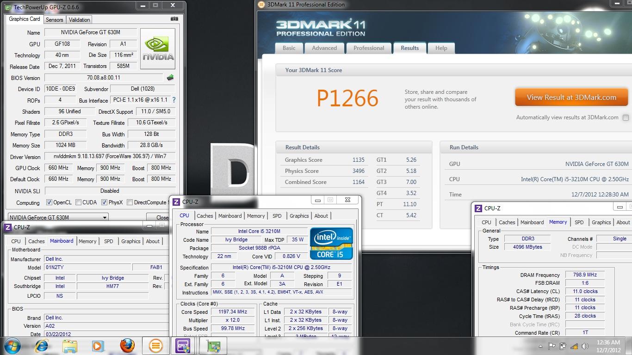Click the Bus Interface question mark icon
Screen dimensions: 632x355
(174, 100)
